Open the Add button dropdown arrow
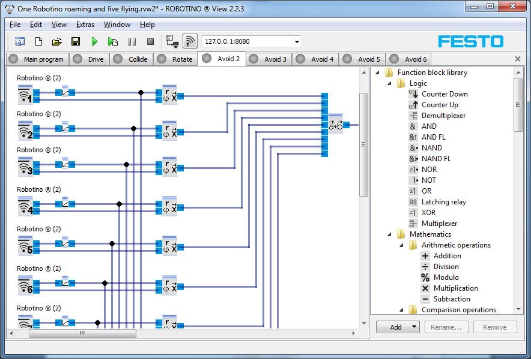 tap(414, 327)
